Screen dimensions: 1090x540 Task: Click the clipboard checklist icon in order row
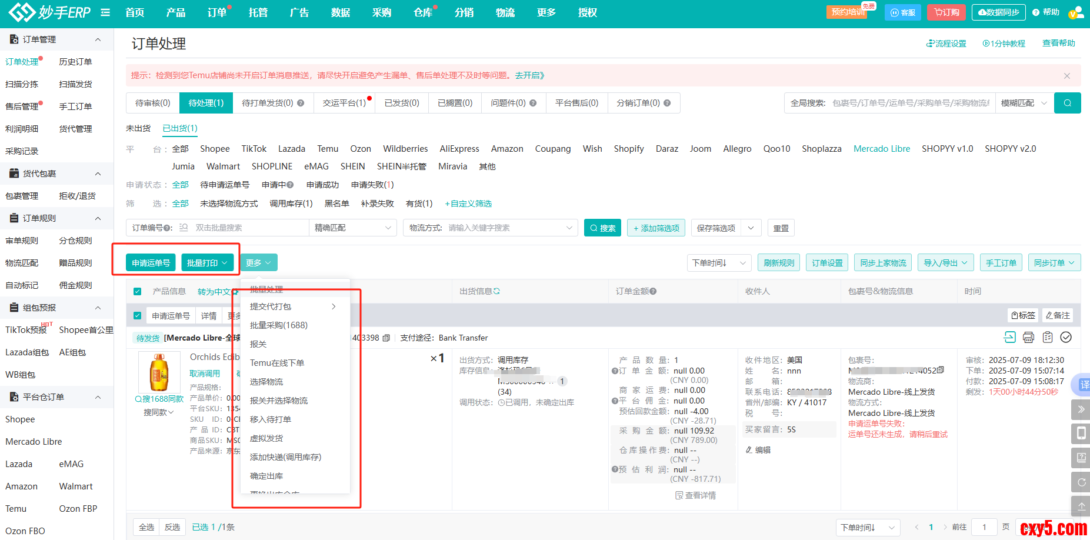1047,337
